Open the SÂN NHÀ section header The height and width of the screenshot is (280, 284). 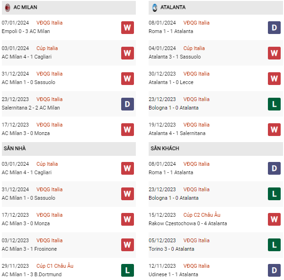click(15, 148)
